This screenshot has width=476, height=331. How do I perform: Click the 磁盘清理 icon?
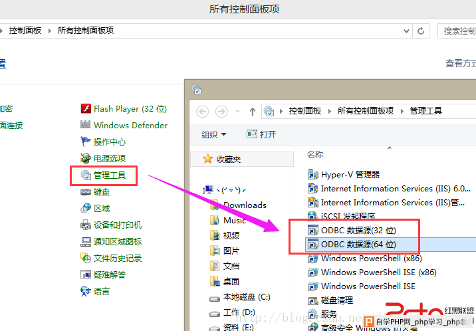click(312, 300)
